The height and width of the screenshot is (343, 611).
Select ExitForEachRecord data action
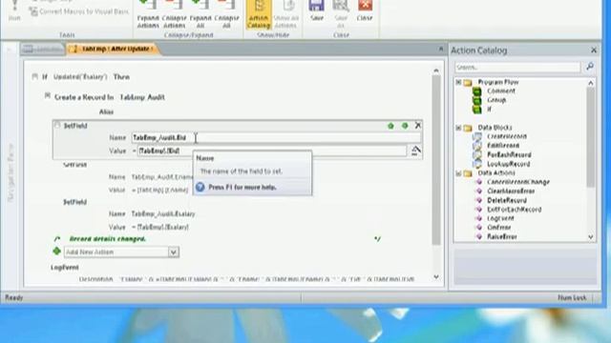[514, 210]
